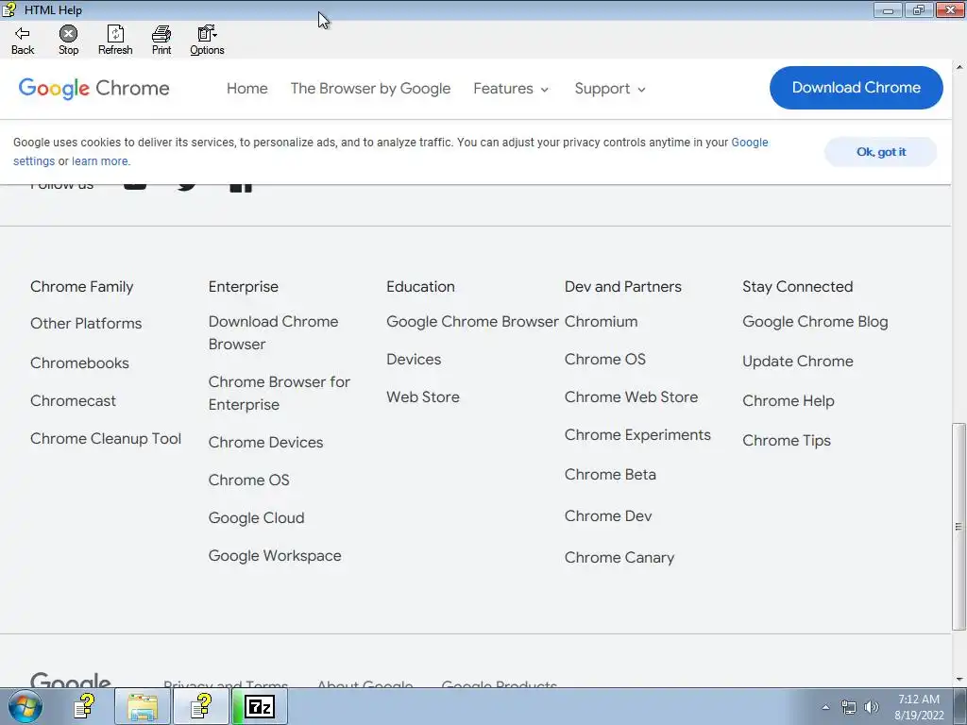
Task: Open Chrome OS link under Enterprise
Action: pyautogui.click(x=248, y=480)
